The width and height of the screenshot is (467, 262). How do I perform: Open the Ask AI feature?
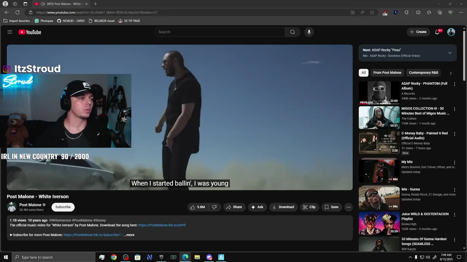click(257, 207)
